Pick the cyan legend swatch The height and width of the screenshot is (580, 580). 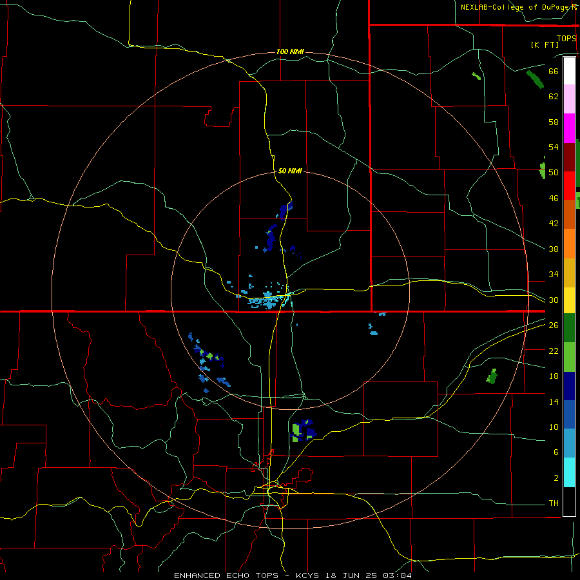569,472
